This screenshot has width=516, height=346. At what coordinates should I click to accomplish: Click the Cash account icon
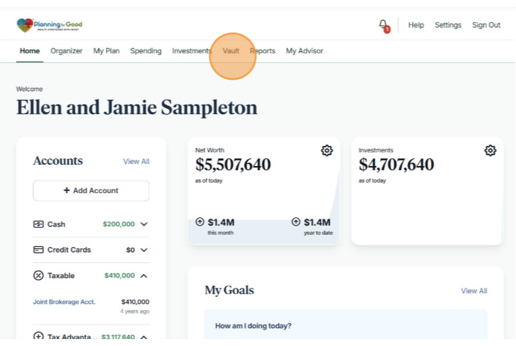pos(39,224)
